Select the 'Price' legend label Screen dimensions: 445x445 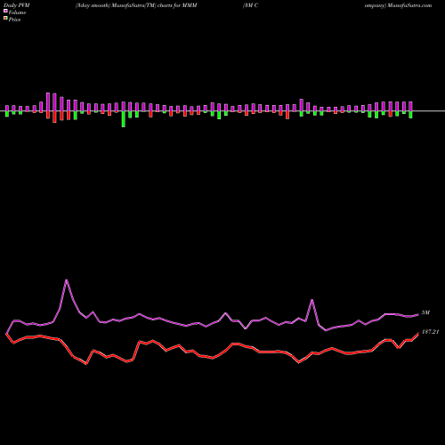click(x=14, y=20)
